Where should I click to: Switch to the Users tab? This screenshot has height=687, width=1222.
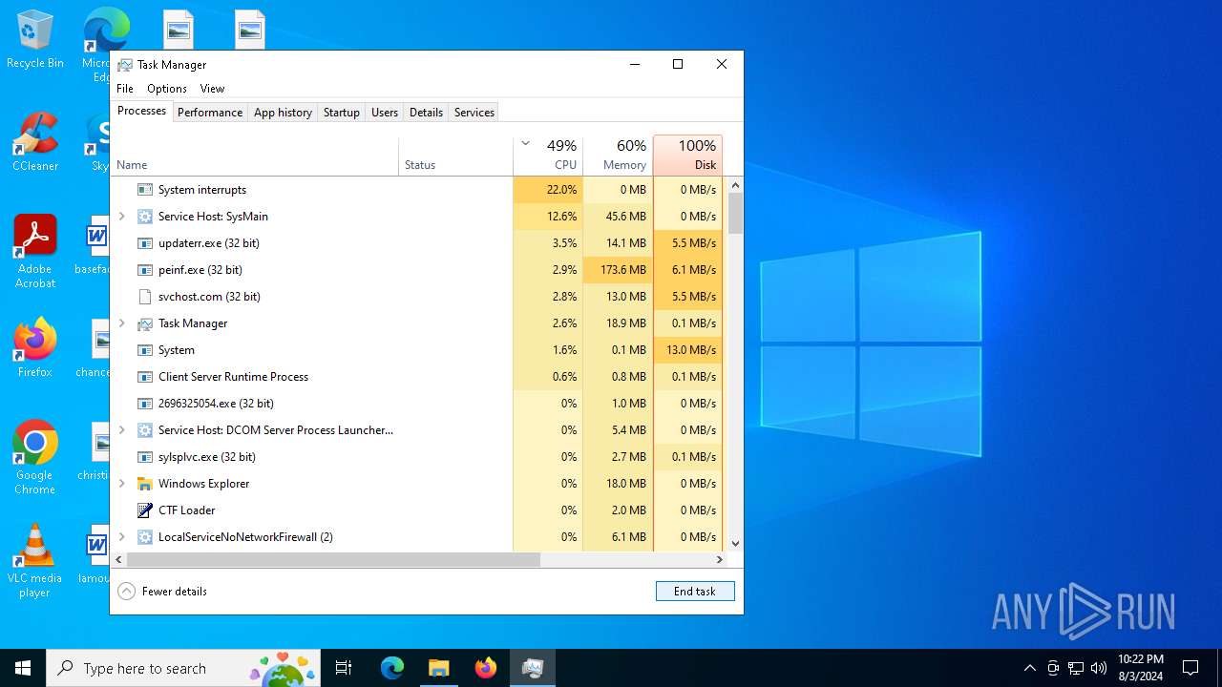(x=385, y=113)
